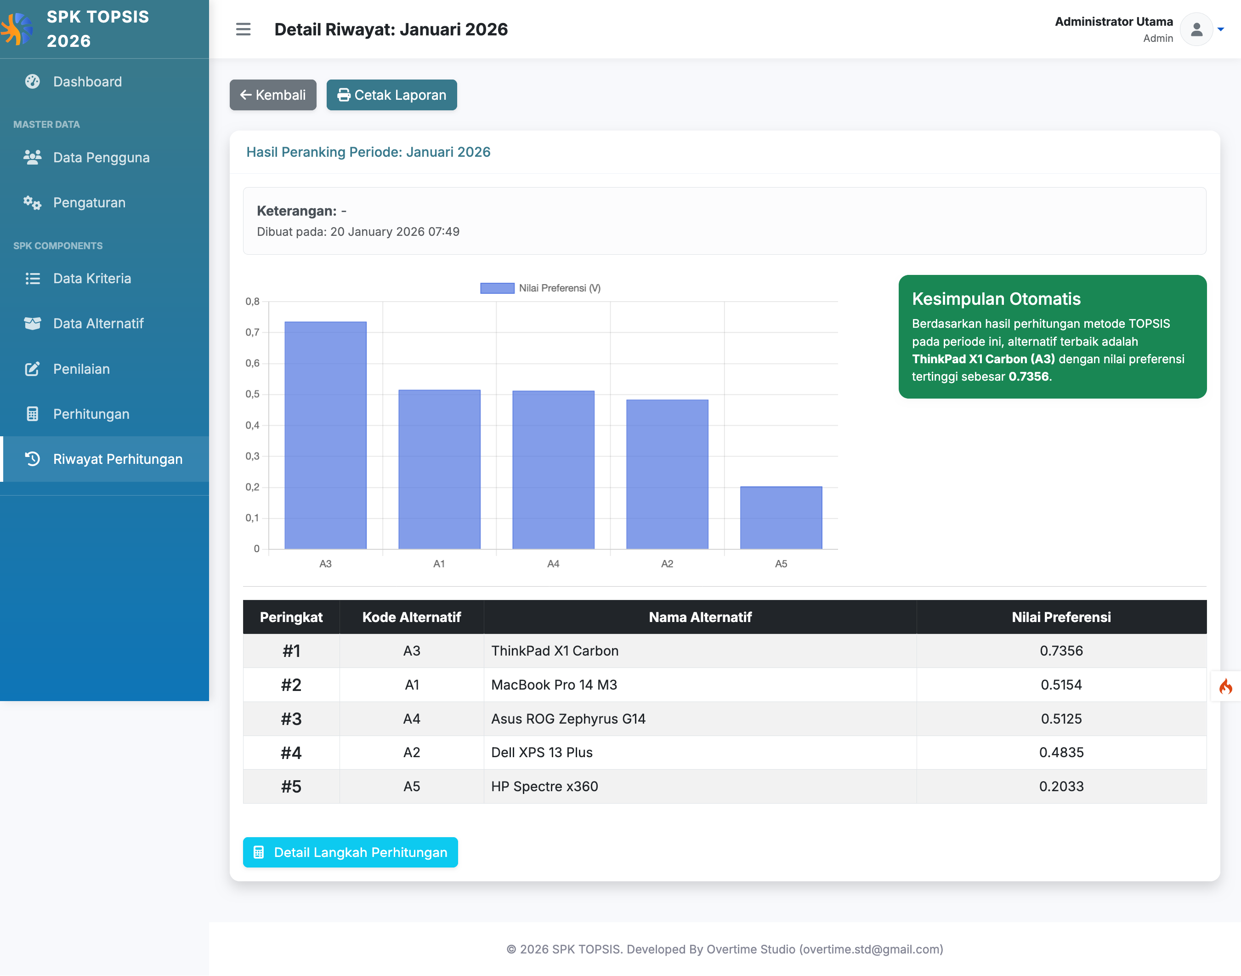Screen dimensions: 1241x976
Task: Click the Data Alternatif box icon
Action: 33,324
